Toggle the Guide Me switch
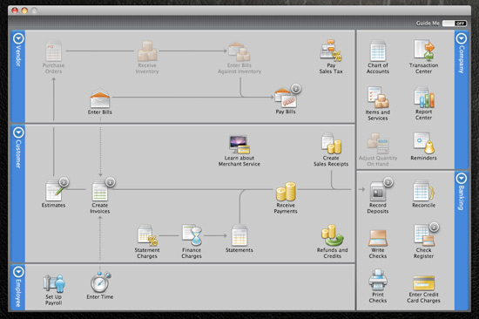The width and height of the screenshot is (479, 319). pyautogui.click(x=455, y=24)
